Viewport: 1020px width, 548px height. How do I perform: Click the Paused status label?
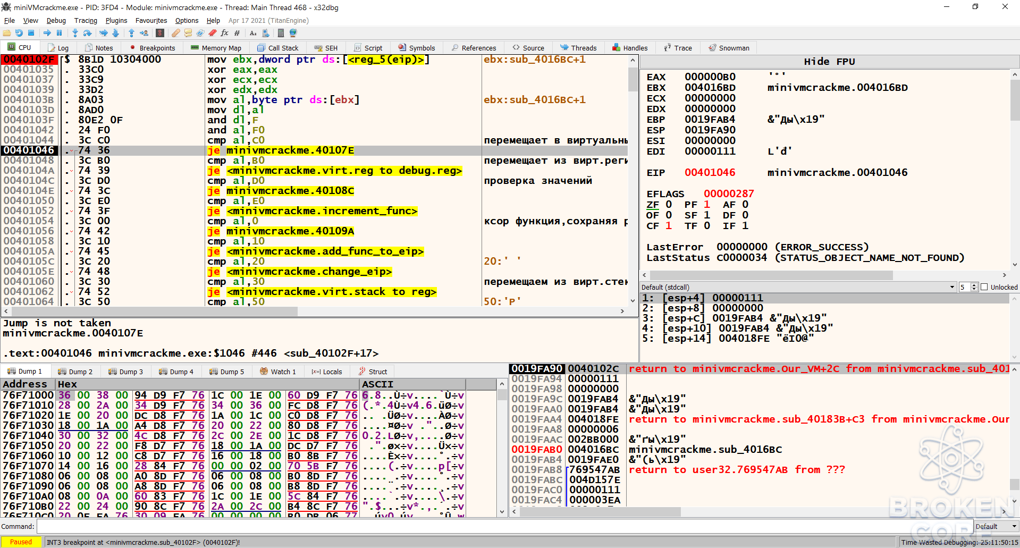tap(21, 542)
